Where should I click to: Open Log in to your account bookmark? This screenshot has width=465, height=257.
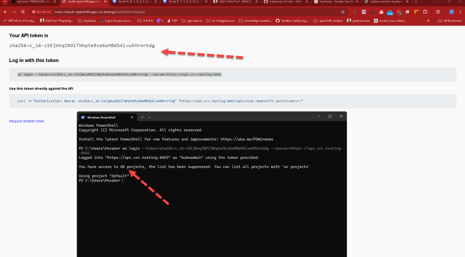[x=116, y=21]
